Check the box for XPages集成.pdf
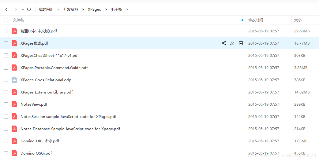319x161 pixels. click(x=6, y=43)
